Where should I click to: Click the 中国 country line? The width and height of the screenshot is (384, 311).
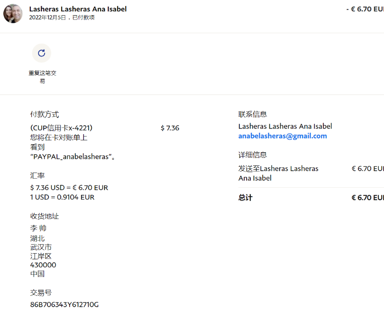point(37,274)
